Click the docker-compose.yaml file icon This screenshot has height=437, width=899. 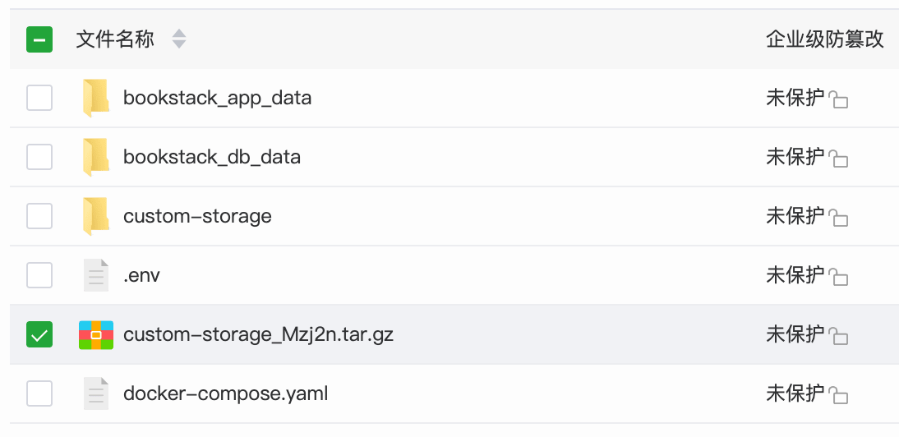coord(95,394)
